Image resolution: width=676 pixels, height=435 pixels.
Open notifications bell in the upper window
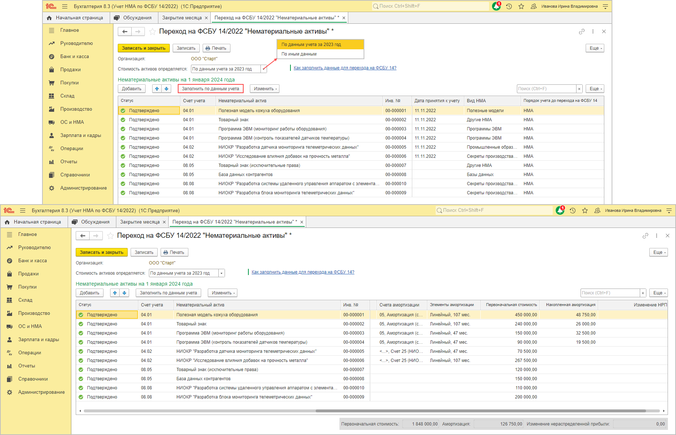tap(496, 7)
